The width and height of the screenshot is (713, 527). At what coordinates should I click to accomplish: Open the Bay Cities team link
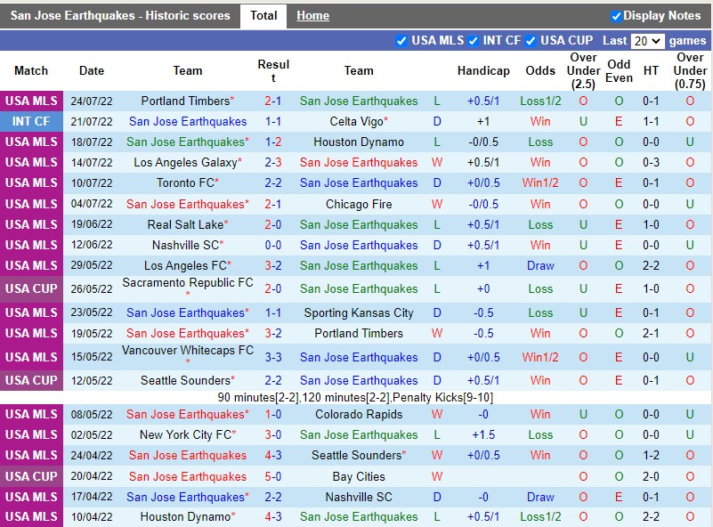pyautogui.click(x=359, y=475)
